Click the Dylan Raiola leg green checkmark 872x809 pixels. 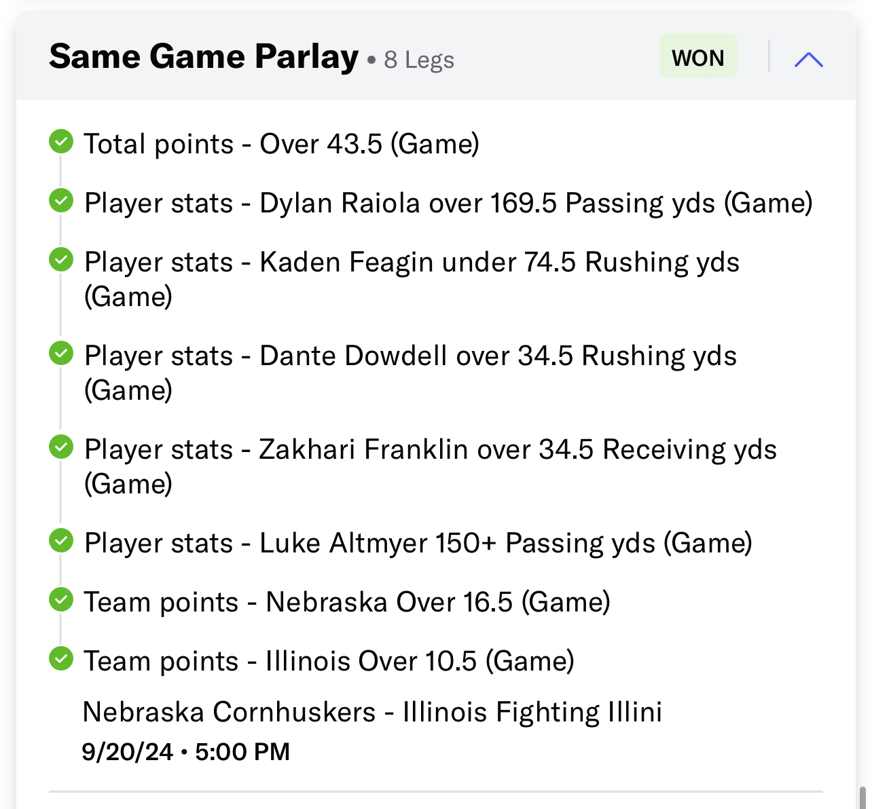click(x=61, y=201)
